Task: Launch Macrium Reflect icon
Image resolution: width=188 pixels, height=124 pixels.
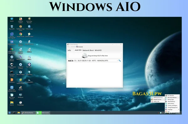Action: [x=20, y=73]
